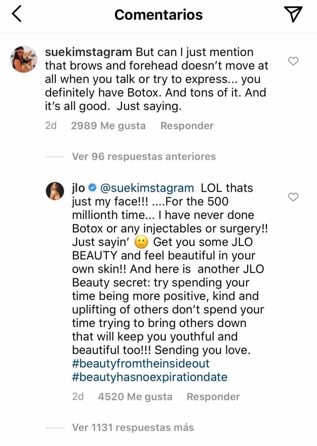Open hashtag #beautyhasnoexpirationdate
The height and width of the screenshot is (446, 317).
(x=149, y=377)
